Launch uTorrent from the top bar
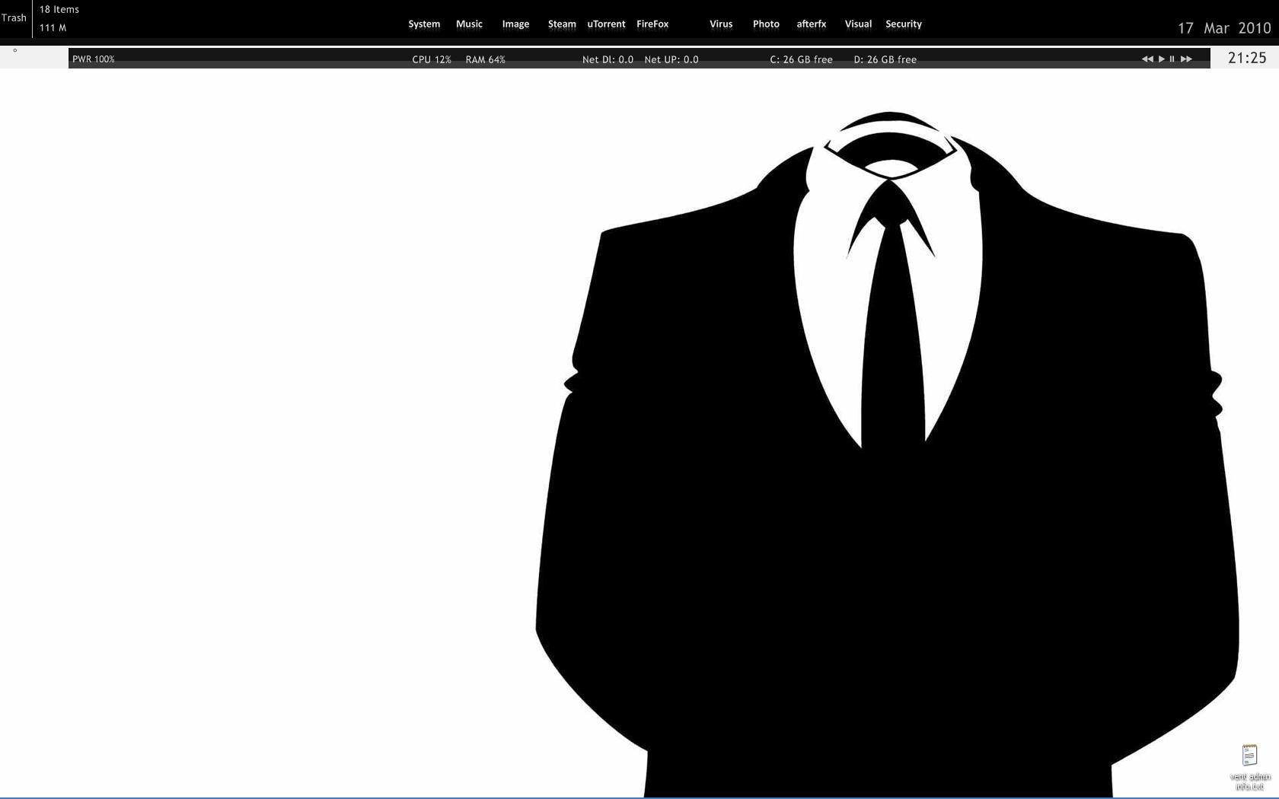The height and width of the screenshot is (799, 1279). pyautogui.click(x=606, y=24)
